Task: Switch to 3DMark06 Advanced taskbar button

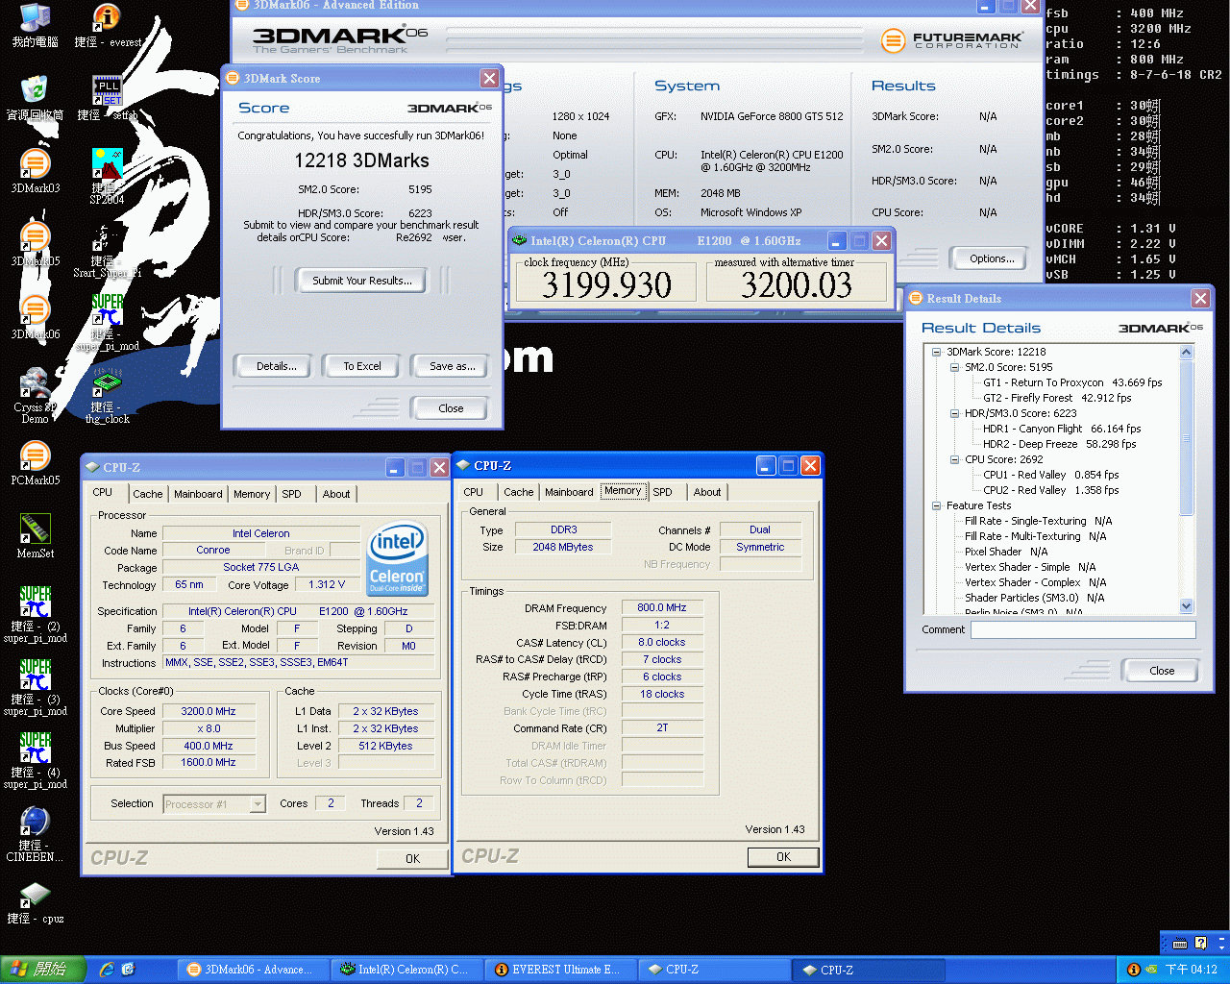Action: pyautogui.click(x=254, y=970)
